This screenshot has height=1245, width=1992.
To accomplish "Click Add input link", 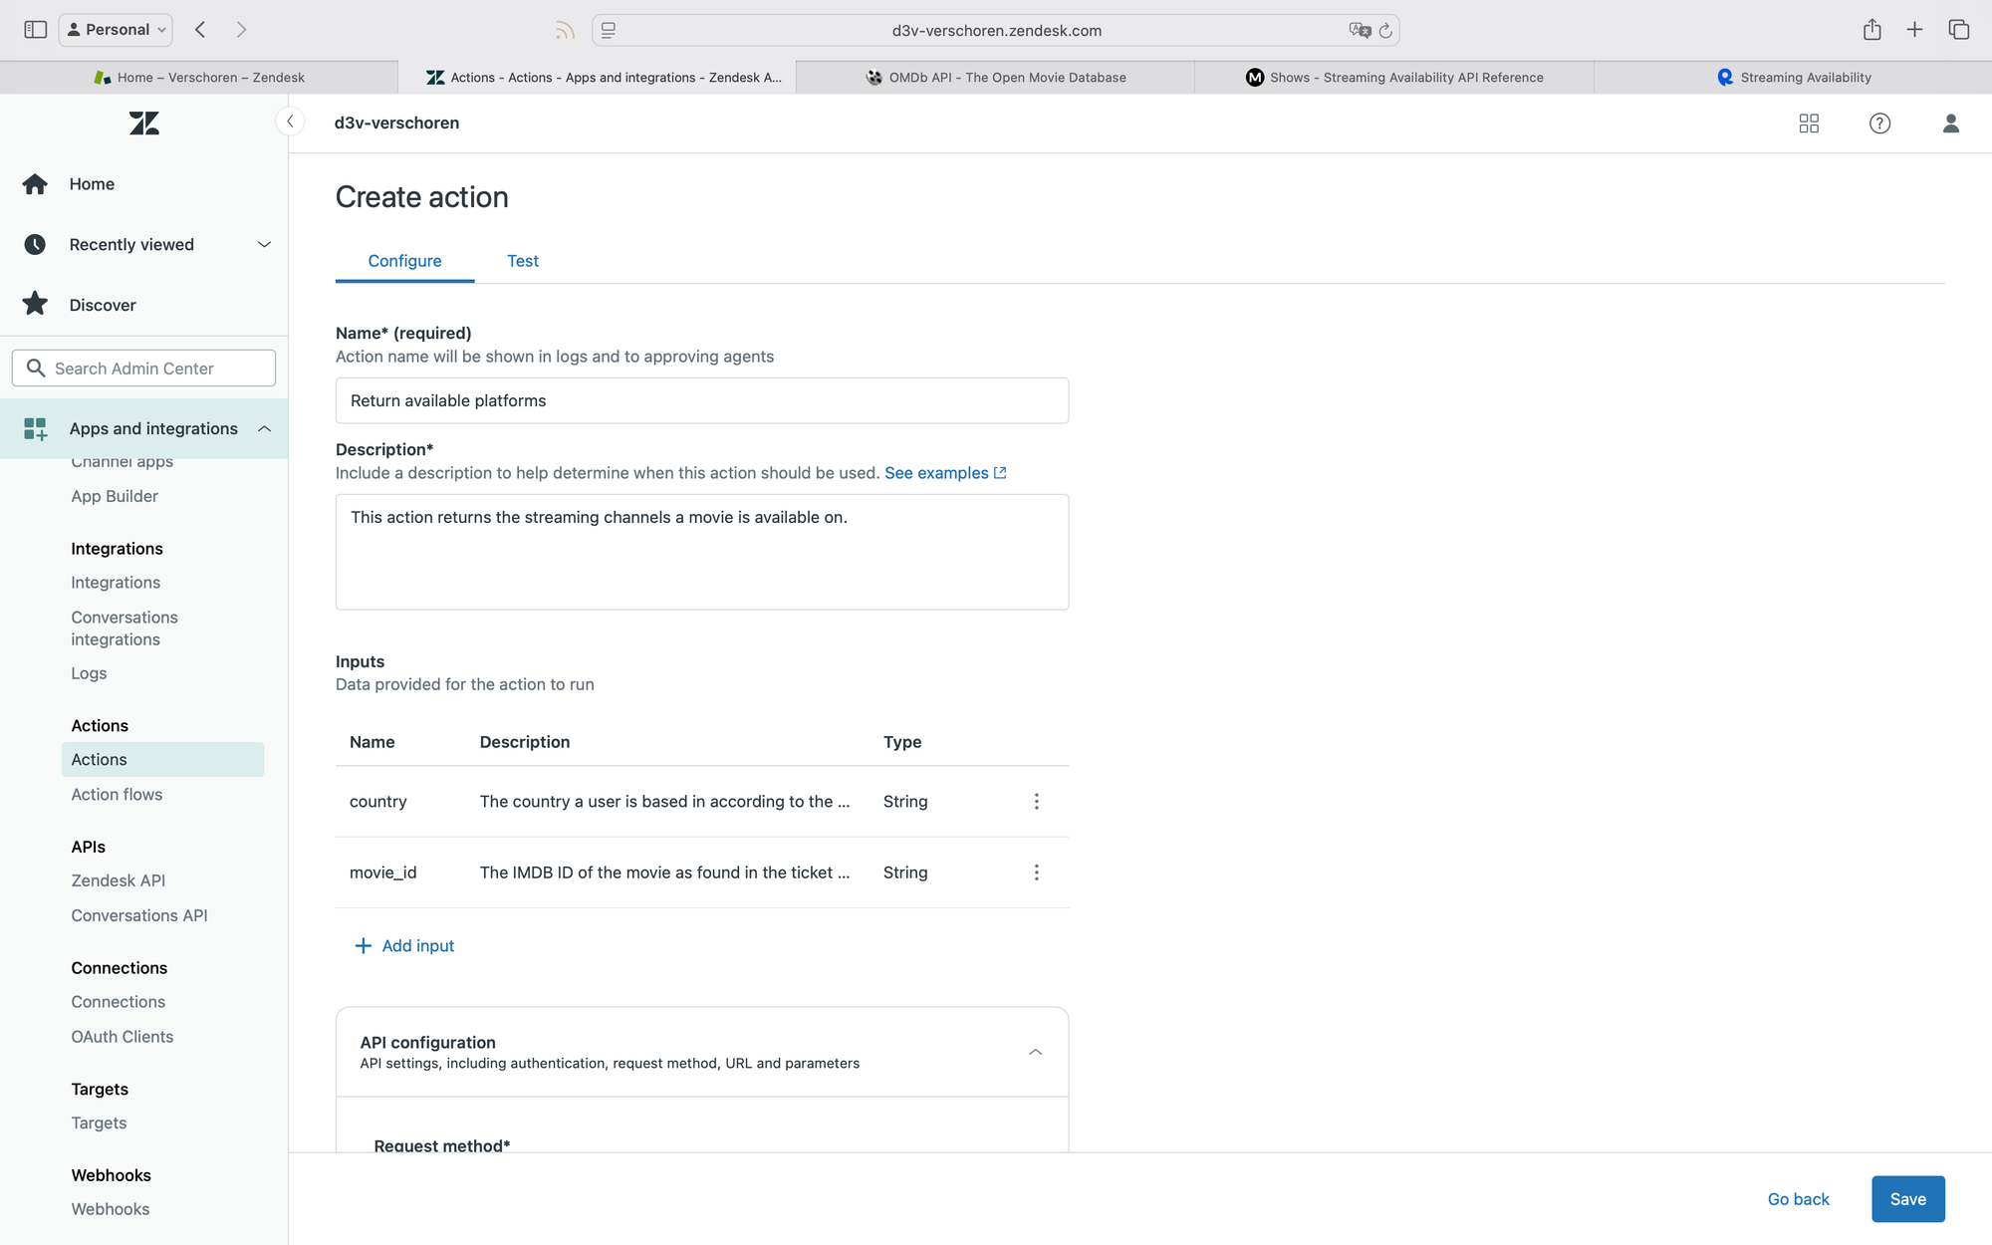I will [x=404, y=946].
